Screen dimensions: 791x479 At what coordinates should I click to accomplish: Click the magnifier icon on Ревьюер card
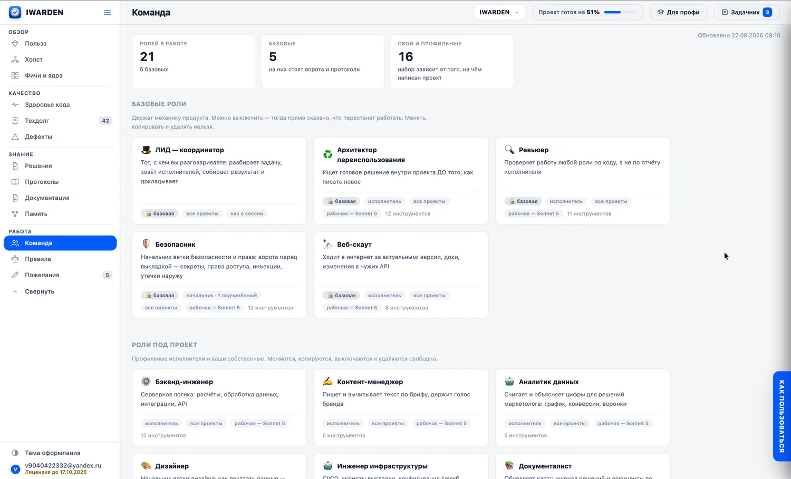(x=509, y=150)
